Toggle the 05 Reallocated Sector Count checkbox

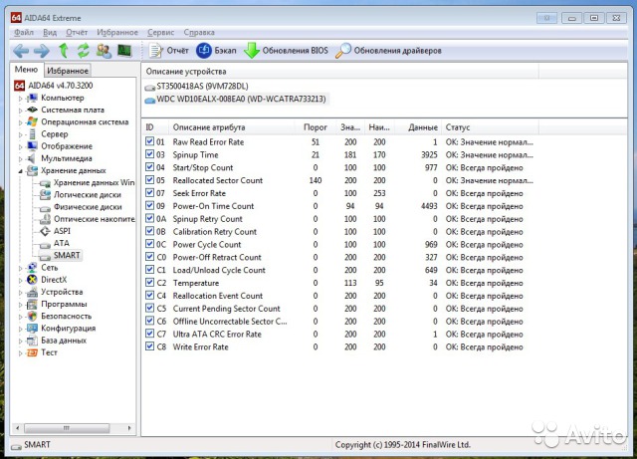point(150,181)
